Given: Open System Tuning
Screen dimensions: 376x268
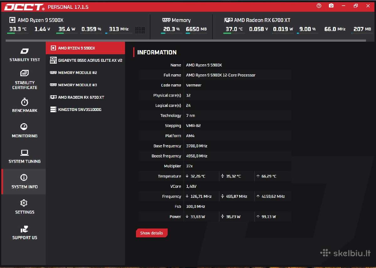Looking at the screenshot, I should coord(24,156).
